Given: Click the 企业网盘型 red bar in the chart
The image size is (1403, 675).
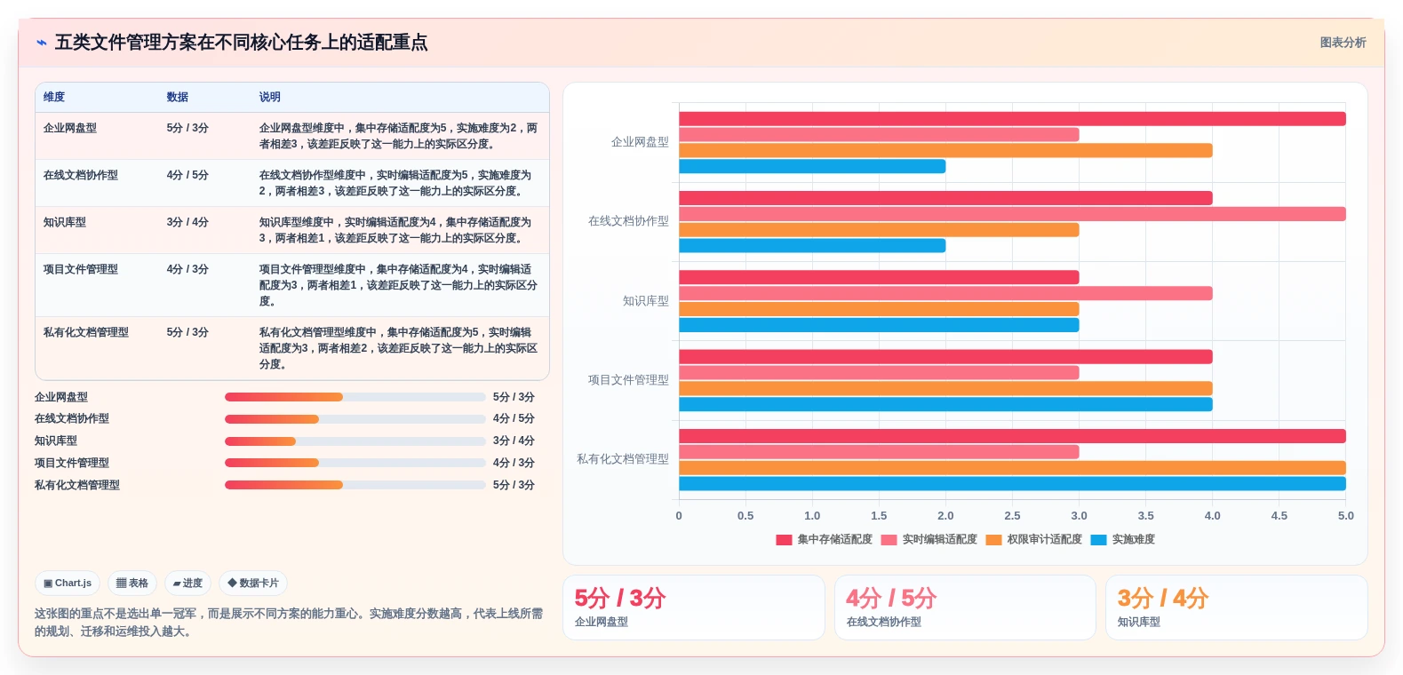Looking at the screenshot, I should pyautogui.click(x=1012, y=119).
